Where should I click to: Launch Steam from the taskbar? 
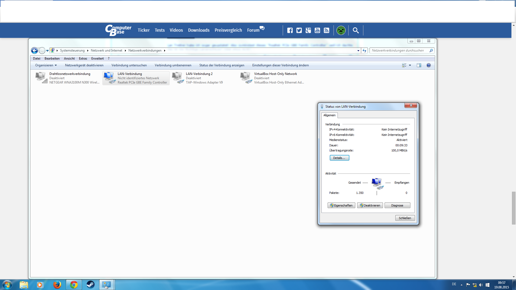tap(90, 285)
